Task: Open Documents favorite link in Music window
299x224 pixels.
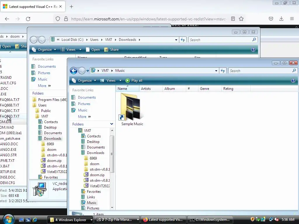Action: 87,97
